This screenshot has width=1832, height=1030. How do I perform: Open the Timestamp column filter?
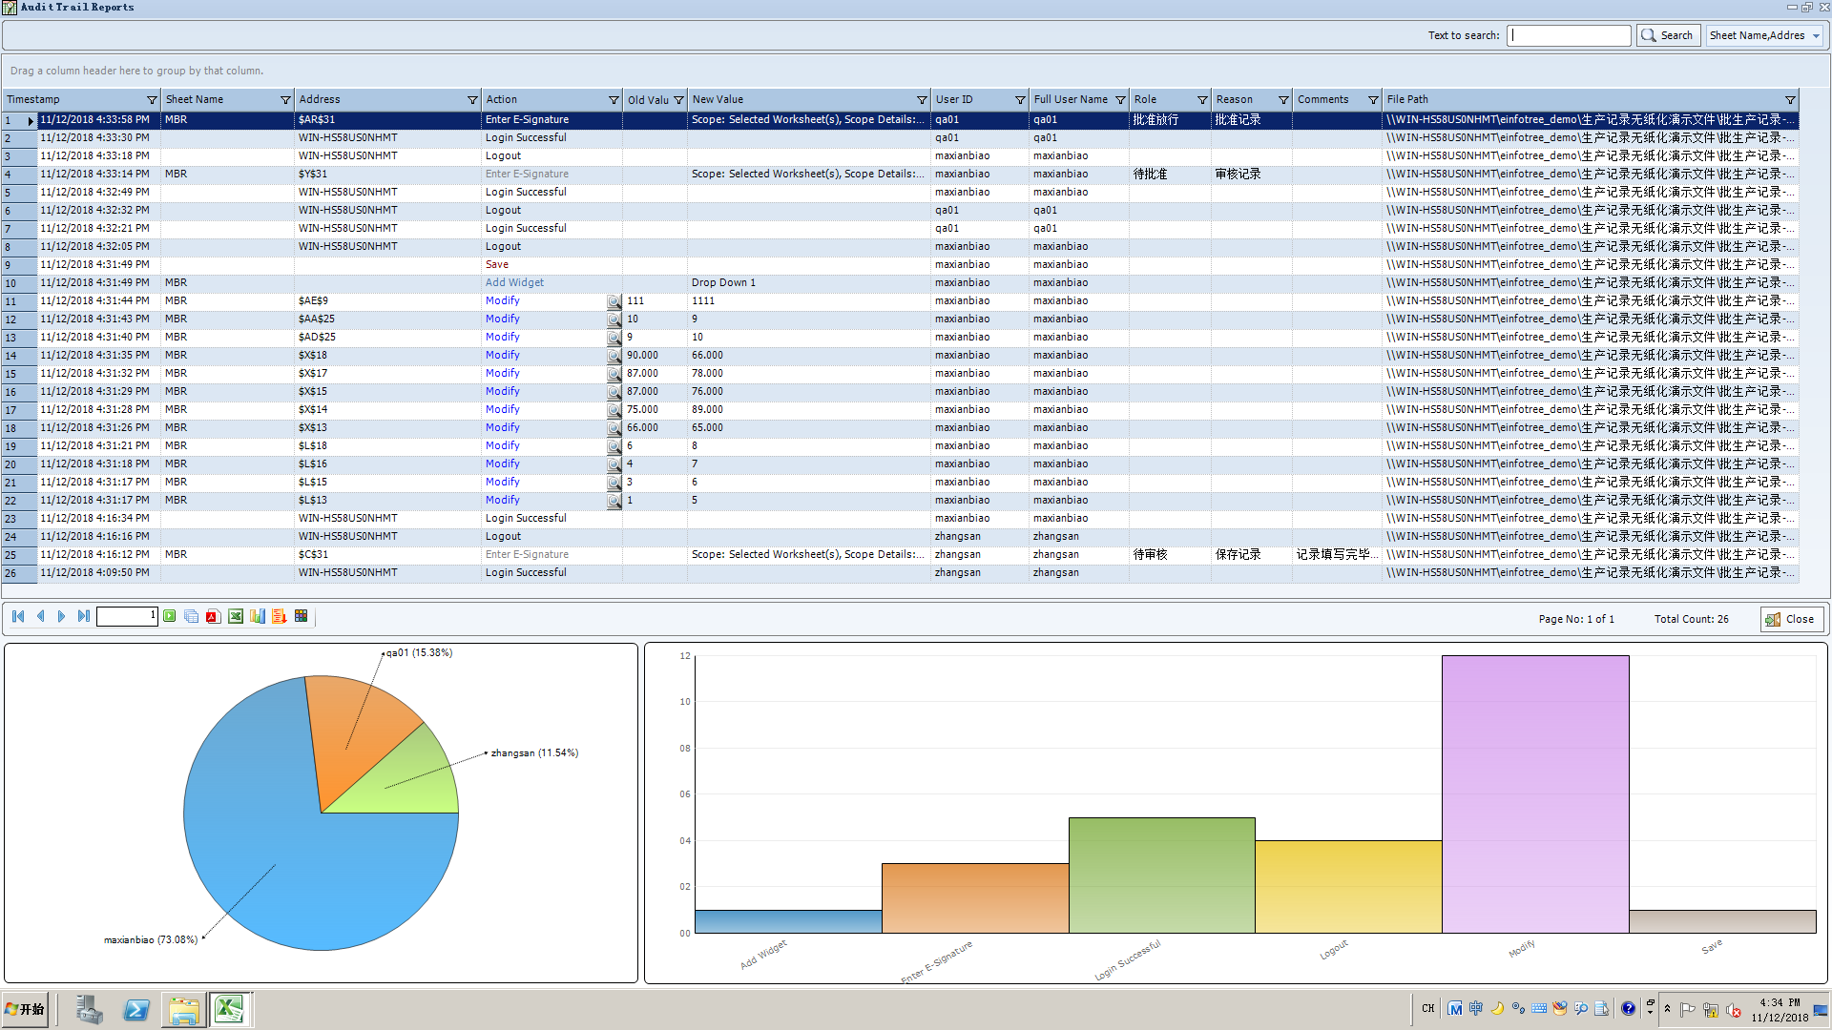click(x=152, y=100)
